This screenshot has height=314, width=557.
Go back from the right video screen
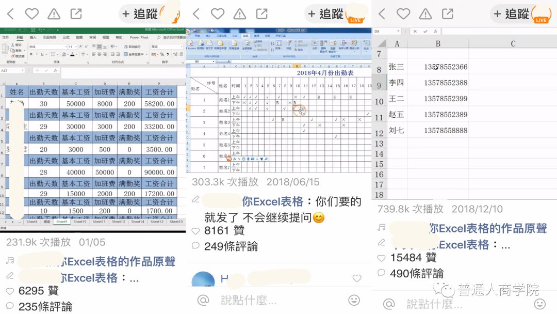point(382,14)
